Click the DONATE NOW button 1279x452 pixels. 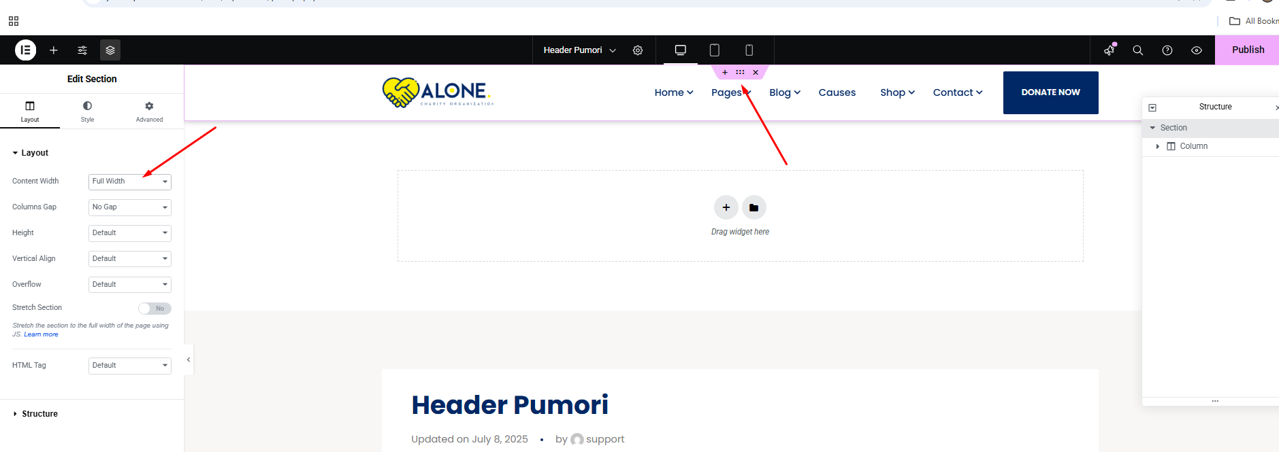1050,92
